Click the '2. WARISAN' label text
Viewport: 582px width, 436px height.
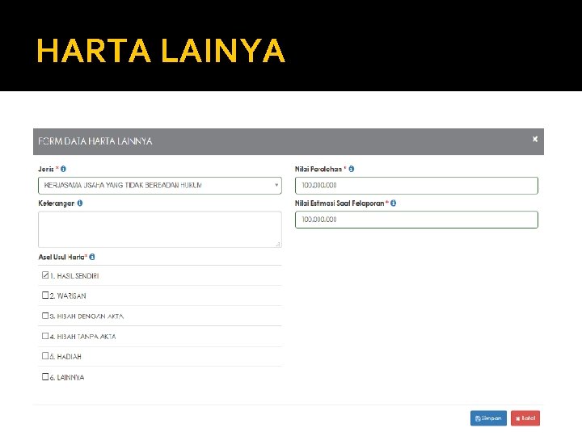coord(68,296)
